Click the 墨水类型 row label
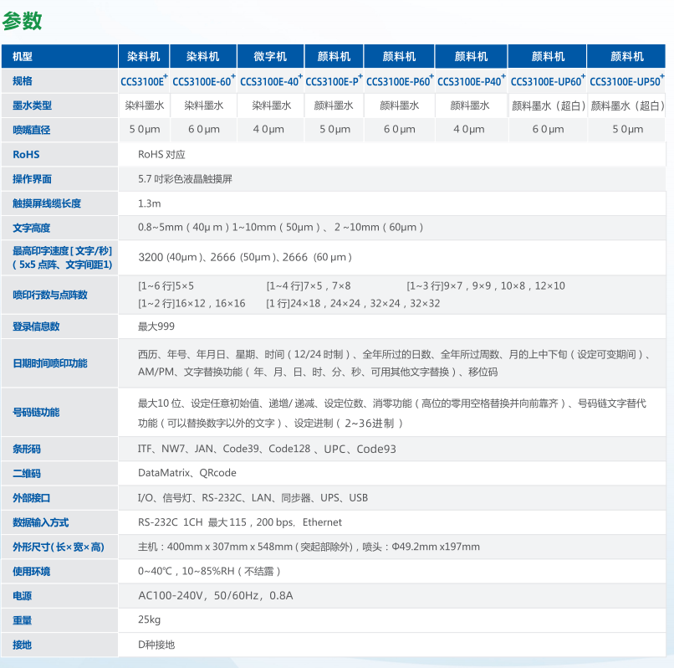The width and height of the screenshot is (674, 668). (33, 105)
